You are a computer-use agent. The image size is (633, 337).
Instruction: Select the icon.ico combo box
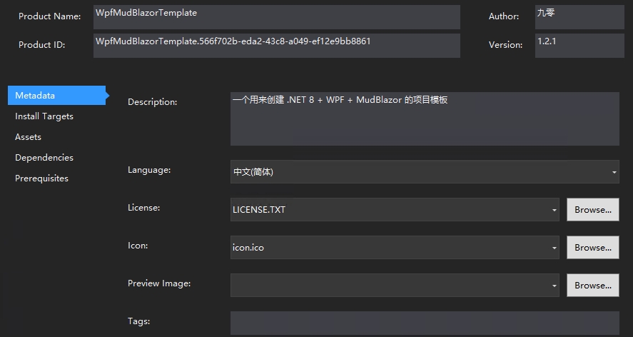point(395,247)
